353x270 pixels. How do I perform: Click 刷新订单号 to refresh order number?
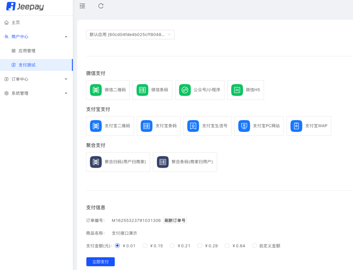(x=175, y=221)
